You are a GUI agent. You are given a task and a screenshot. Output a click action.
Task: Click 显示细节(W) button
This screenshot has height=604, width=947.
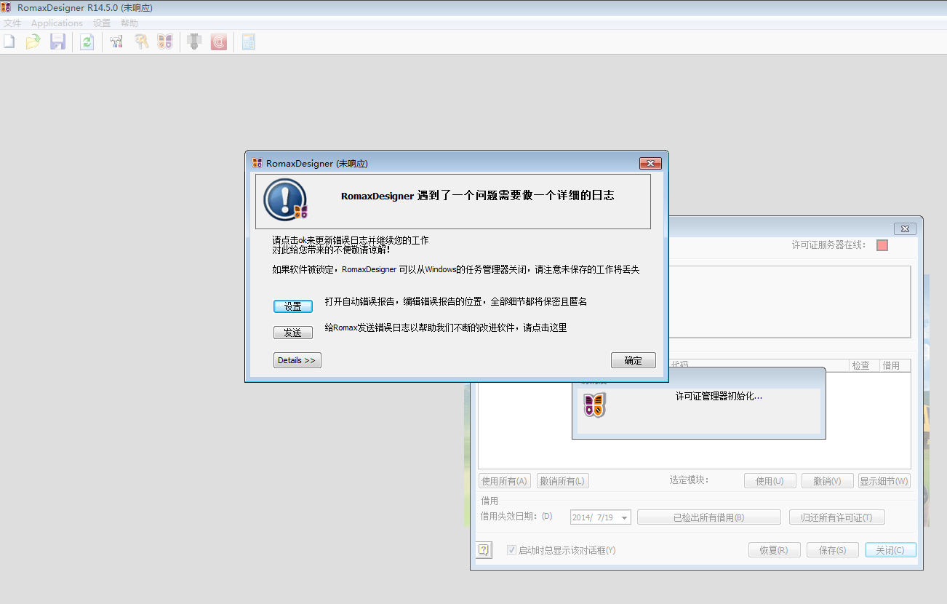(x=884, y=481)
